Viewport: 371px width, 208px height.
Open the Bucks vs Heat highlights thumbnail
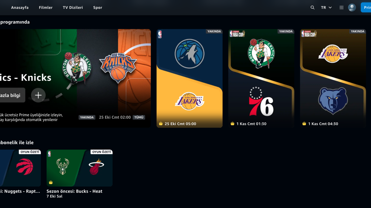(79, 168)
